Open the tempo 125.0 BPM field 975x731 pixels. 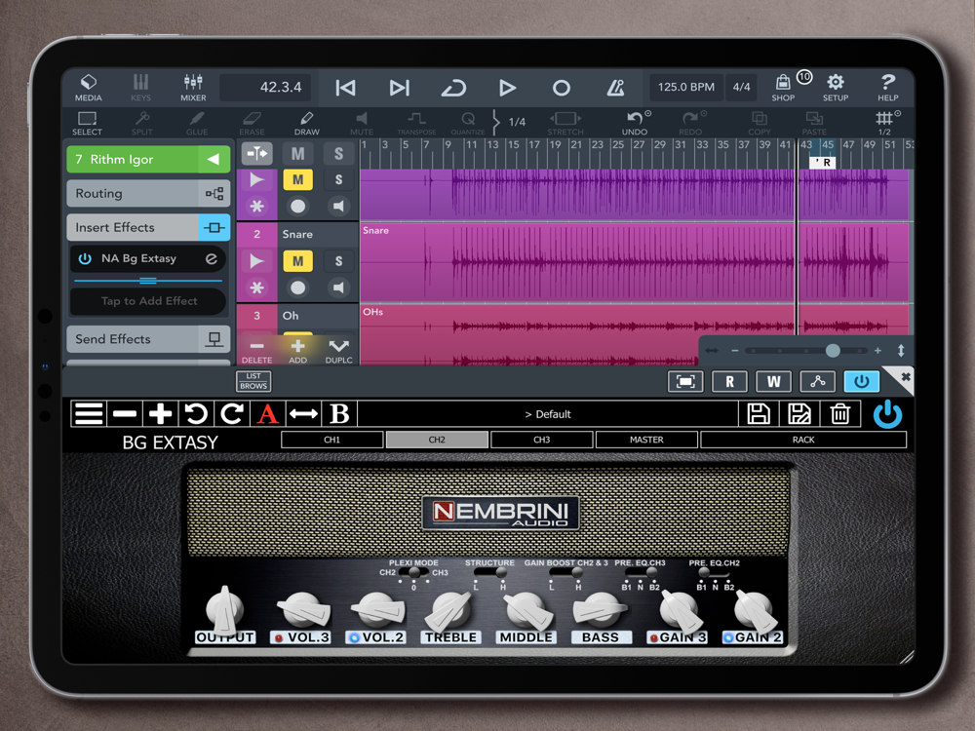pos(685,87)
